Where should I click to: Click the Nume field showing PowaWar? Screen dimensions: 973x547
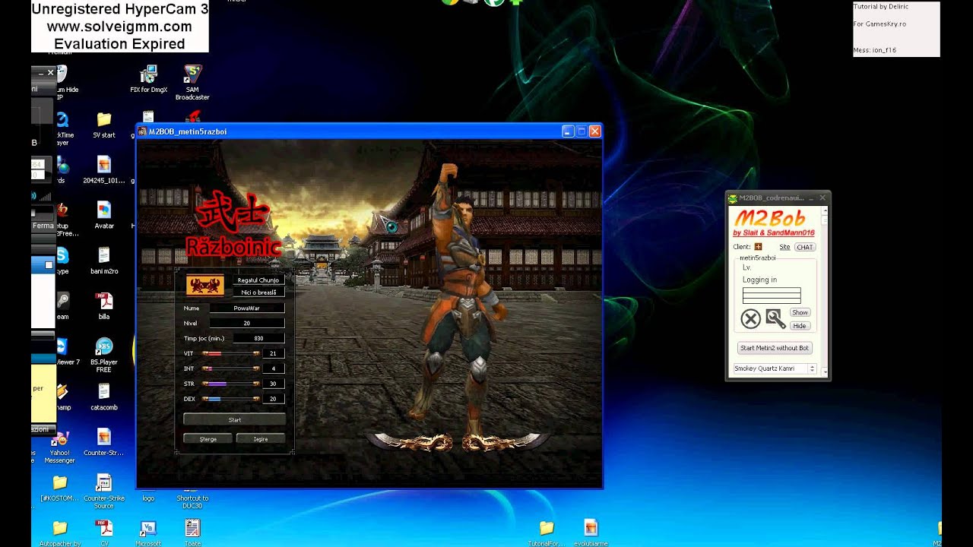pyautogui.click(x=247, y=308)
